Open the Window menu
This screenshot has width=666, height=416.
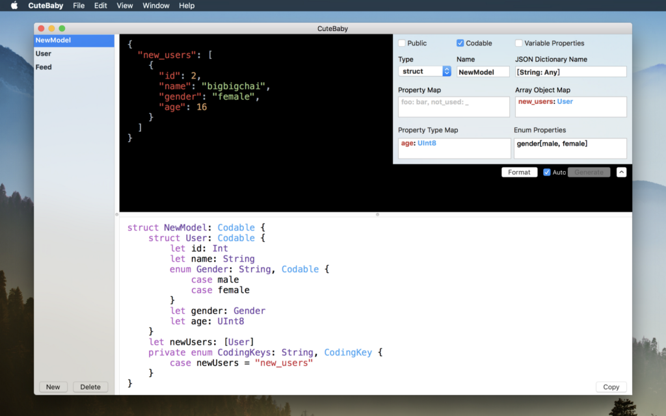(156, 6)
